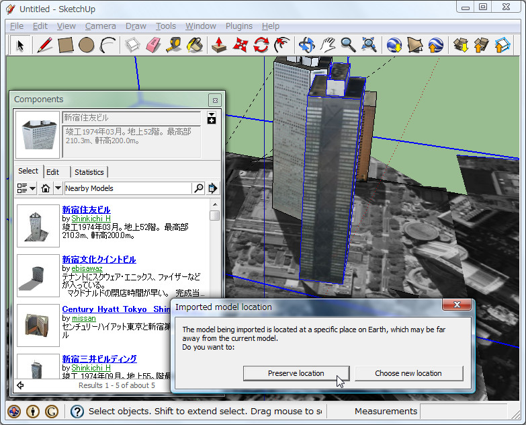Toggle the Terrain icon in toolbar
The width and height of the screenshot is (526, 425).
[415, 45]
